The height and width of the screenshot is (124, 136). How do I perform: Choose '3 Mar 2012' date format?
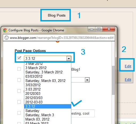[x=48, y=64]
